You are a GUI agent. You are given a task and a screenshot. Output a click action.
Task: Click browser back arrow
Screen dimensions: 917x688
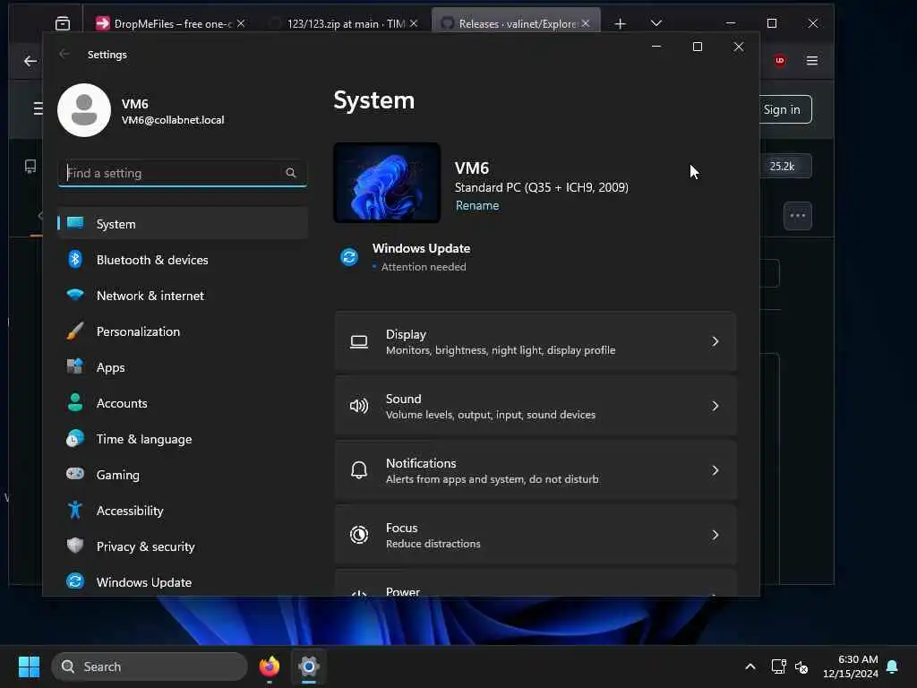[x=30, y=61]
